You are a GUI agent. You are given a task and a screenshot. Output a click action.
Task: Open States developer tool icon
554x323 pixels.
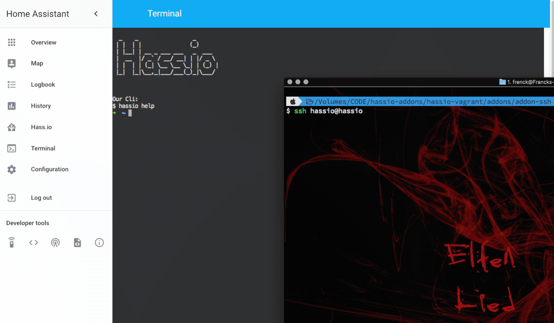click(33, 242)
